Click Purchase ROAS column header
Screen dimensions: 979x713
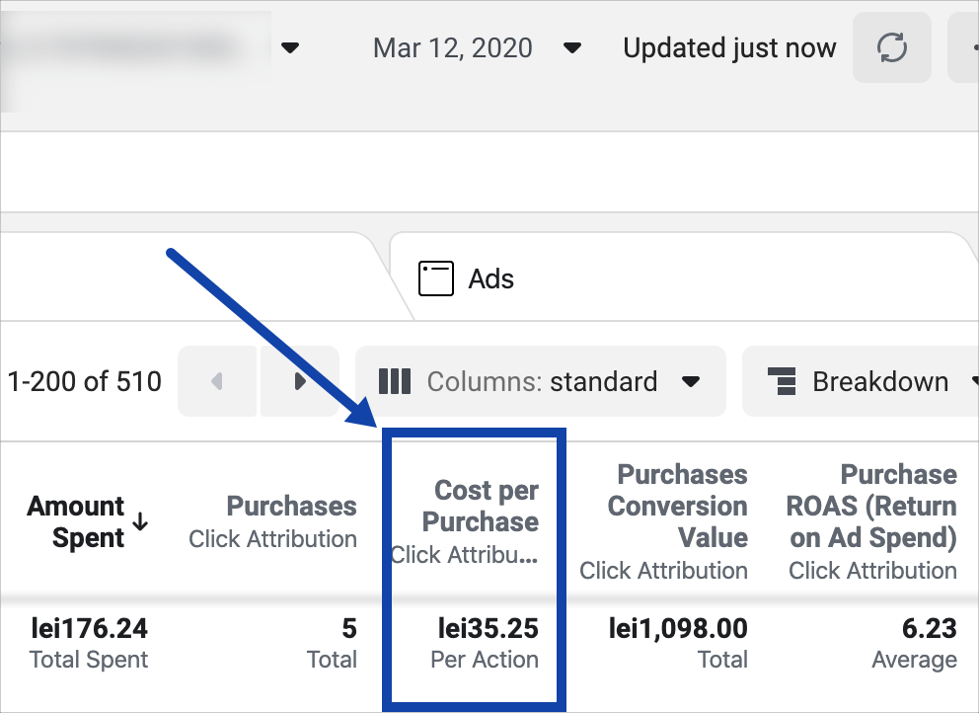click(x=872, y=507)
